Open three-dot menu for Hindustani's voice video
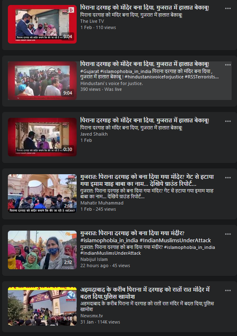 tap(228, 65)
